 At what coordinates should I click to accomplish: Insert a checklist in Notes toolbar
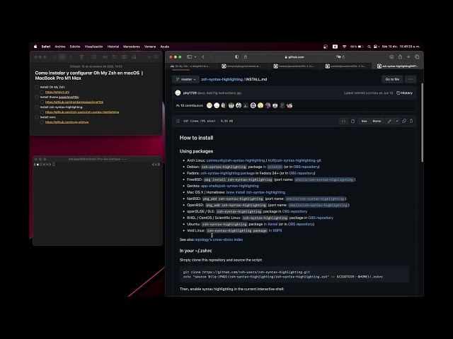(x=115, y=56)
